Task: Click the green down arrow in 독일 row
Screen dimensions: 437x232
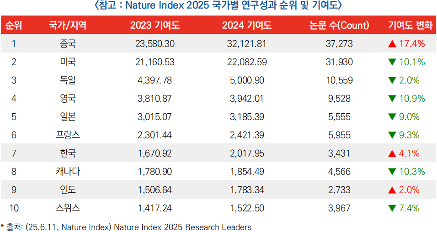Action: [x=392, y=81]
